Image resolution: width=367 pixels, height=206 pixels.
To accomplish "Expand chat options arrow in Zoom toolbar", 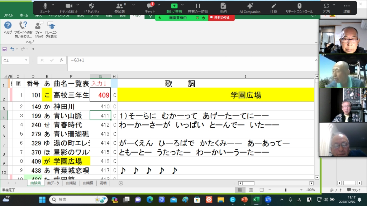I will coord(159,5).
